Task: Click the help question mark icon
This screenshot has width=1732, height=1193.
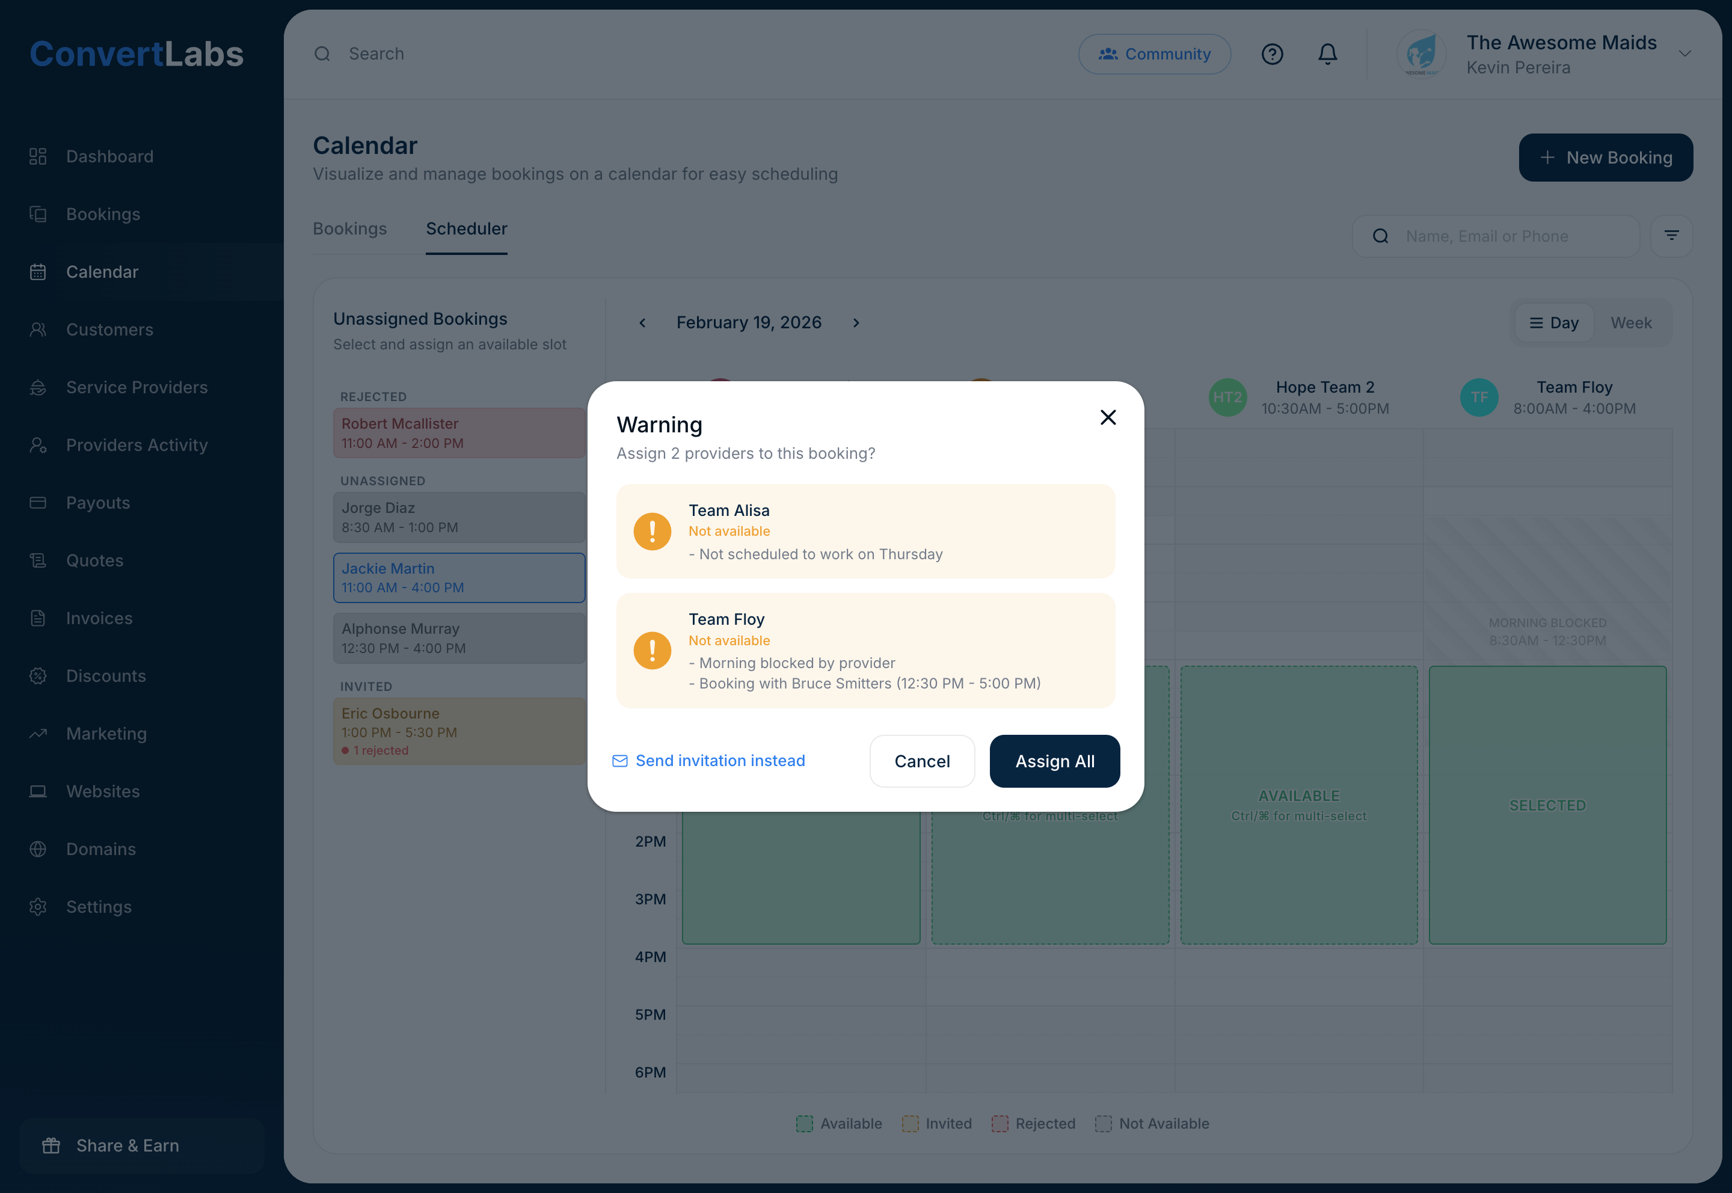Action: (1271, 54)
